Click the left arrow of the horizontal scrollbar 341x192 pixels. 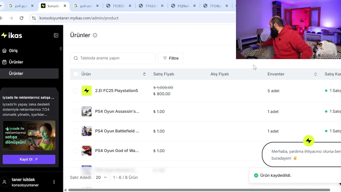(65, 190)
